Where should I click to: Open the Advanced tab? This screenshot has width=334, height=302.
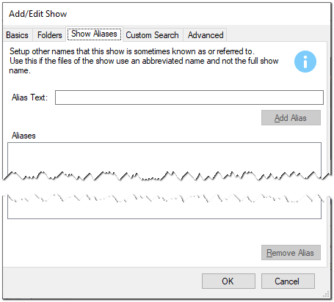click(x=206, y=35)
